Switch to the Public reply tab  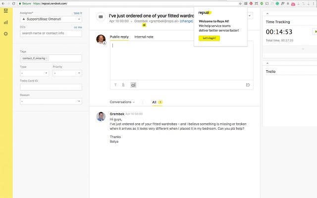tap(119, 37)
